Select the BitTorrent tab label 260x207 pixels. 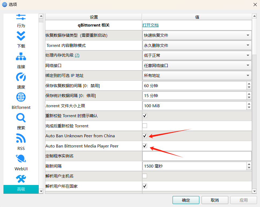[21, 108]
